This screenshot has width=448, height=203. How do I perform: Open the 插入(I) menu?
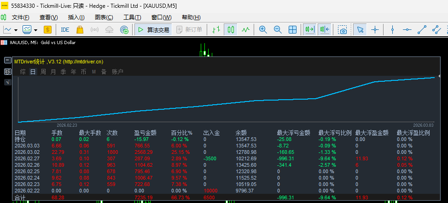pyautogui.click(x=76, y=17)
